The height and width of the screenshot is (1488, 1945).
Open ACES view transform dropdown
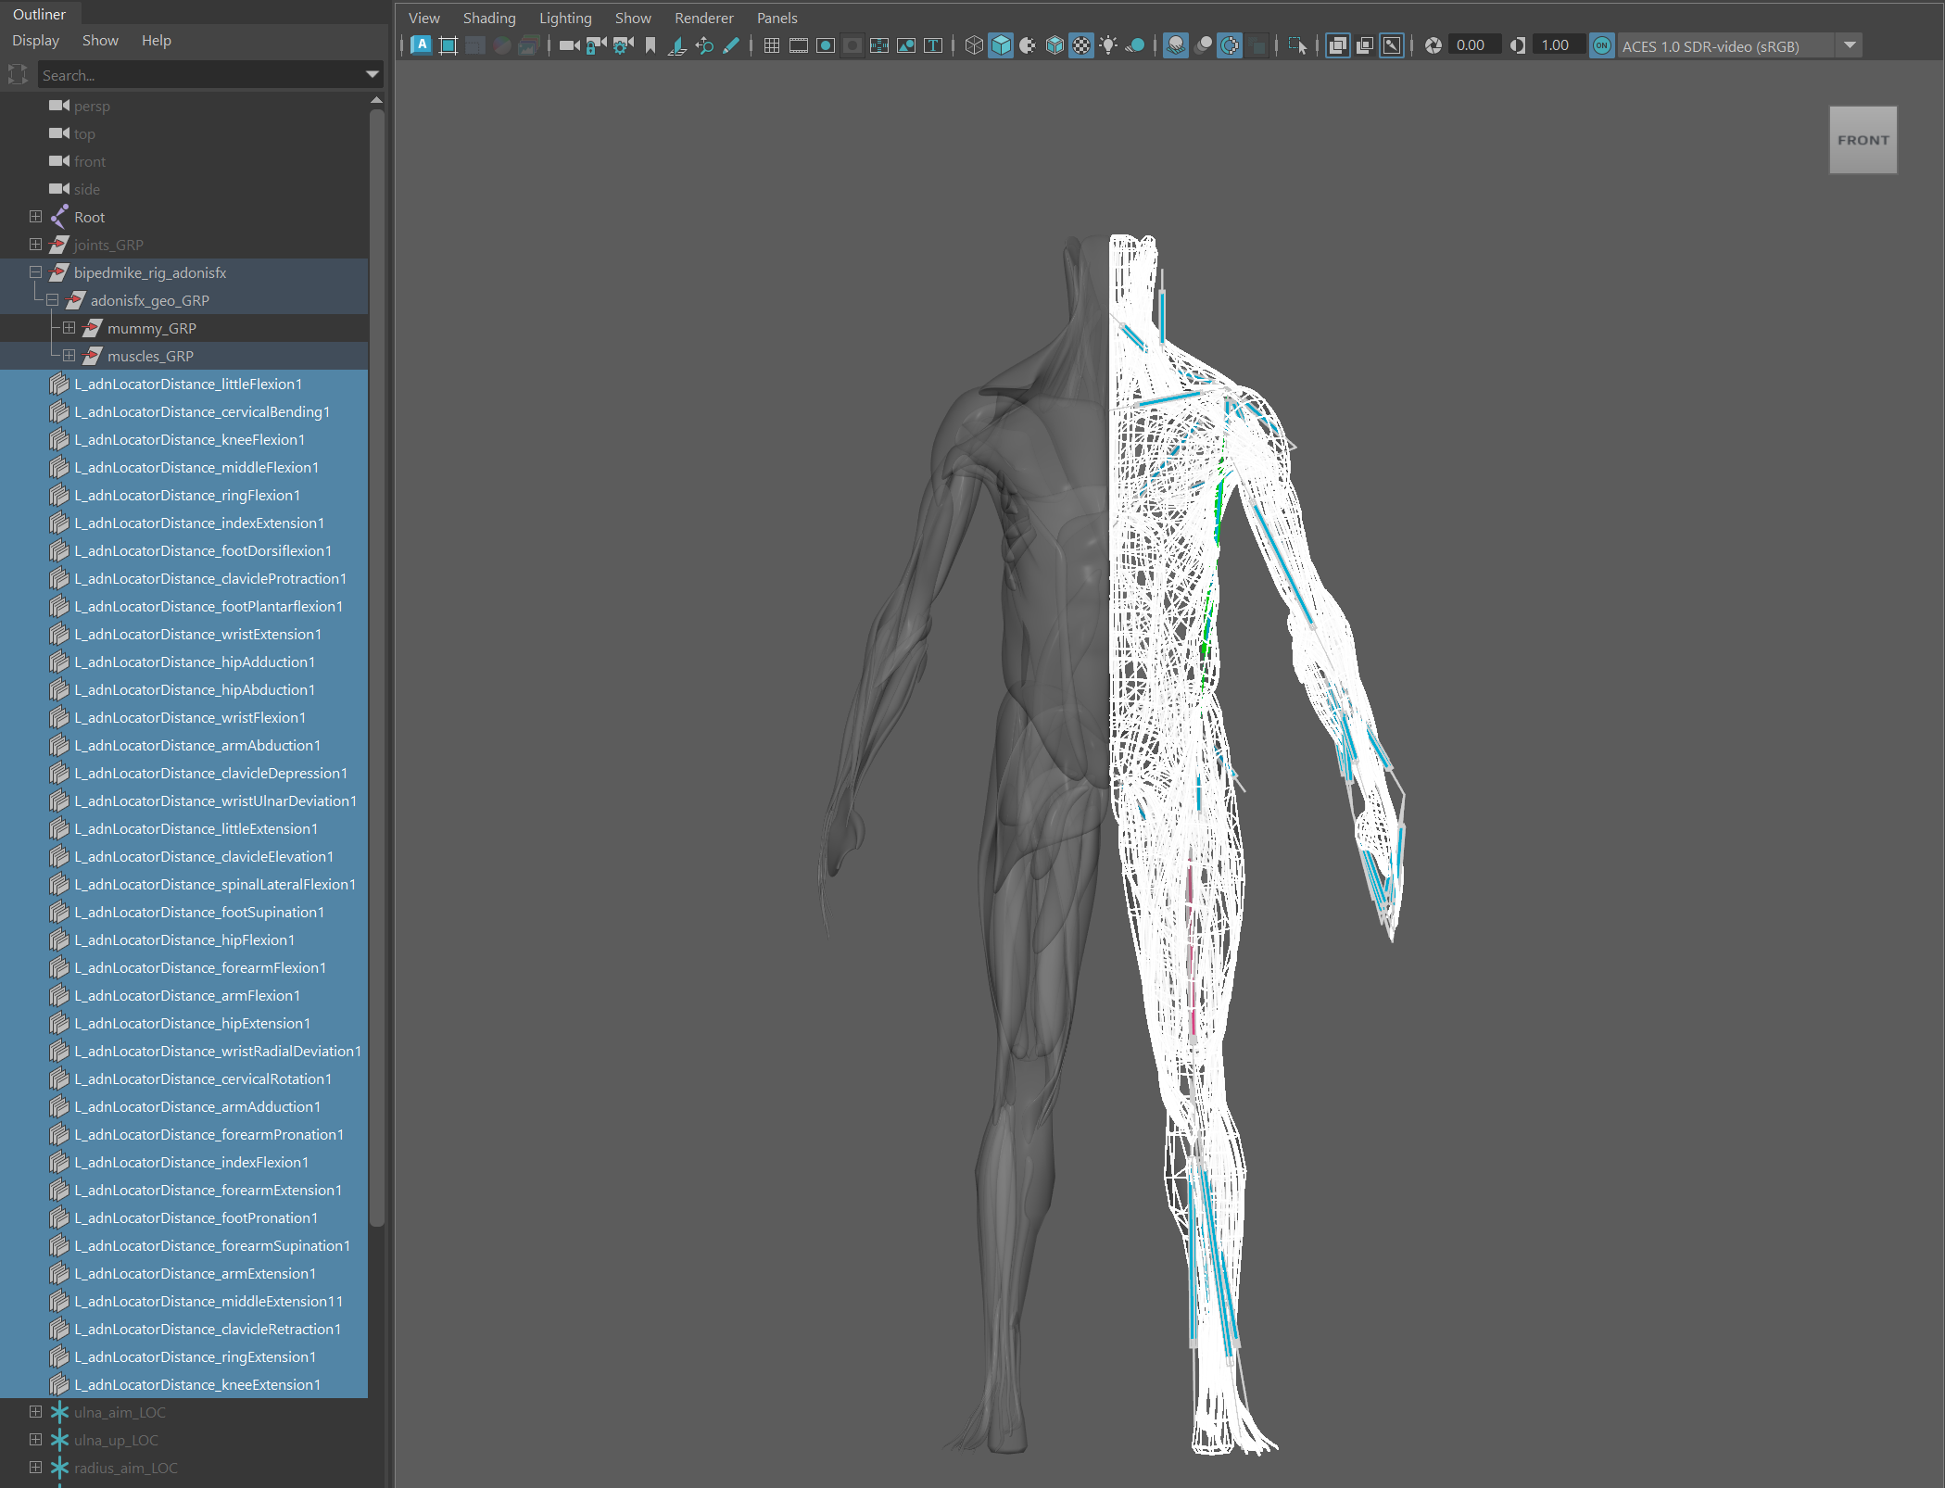click(x=1850, y=45)
